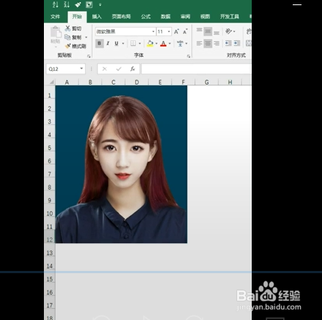Select column header G
The width and height of the screenshot is (322, 320).
206,82
